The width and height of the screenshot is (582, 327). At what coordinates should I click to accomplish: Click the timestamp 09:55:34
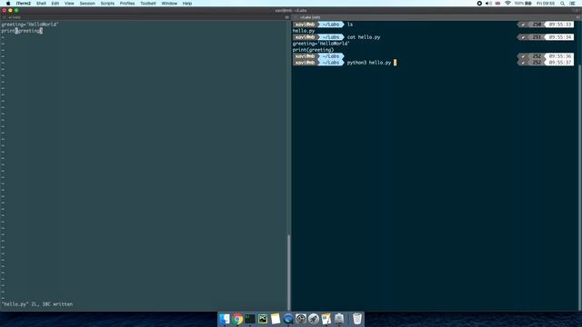pyautogui.click(x=560, y=37)
